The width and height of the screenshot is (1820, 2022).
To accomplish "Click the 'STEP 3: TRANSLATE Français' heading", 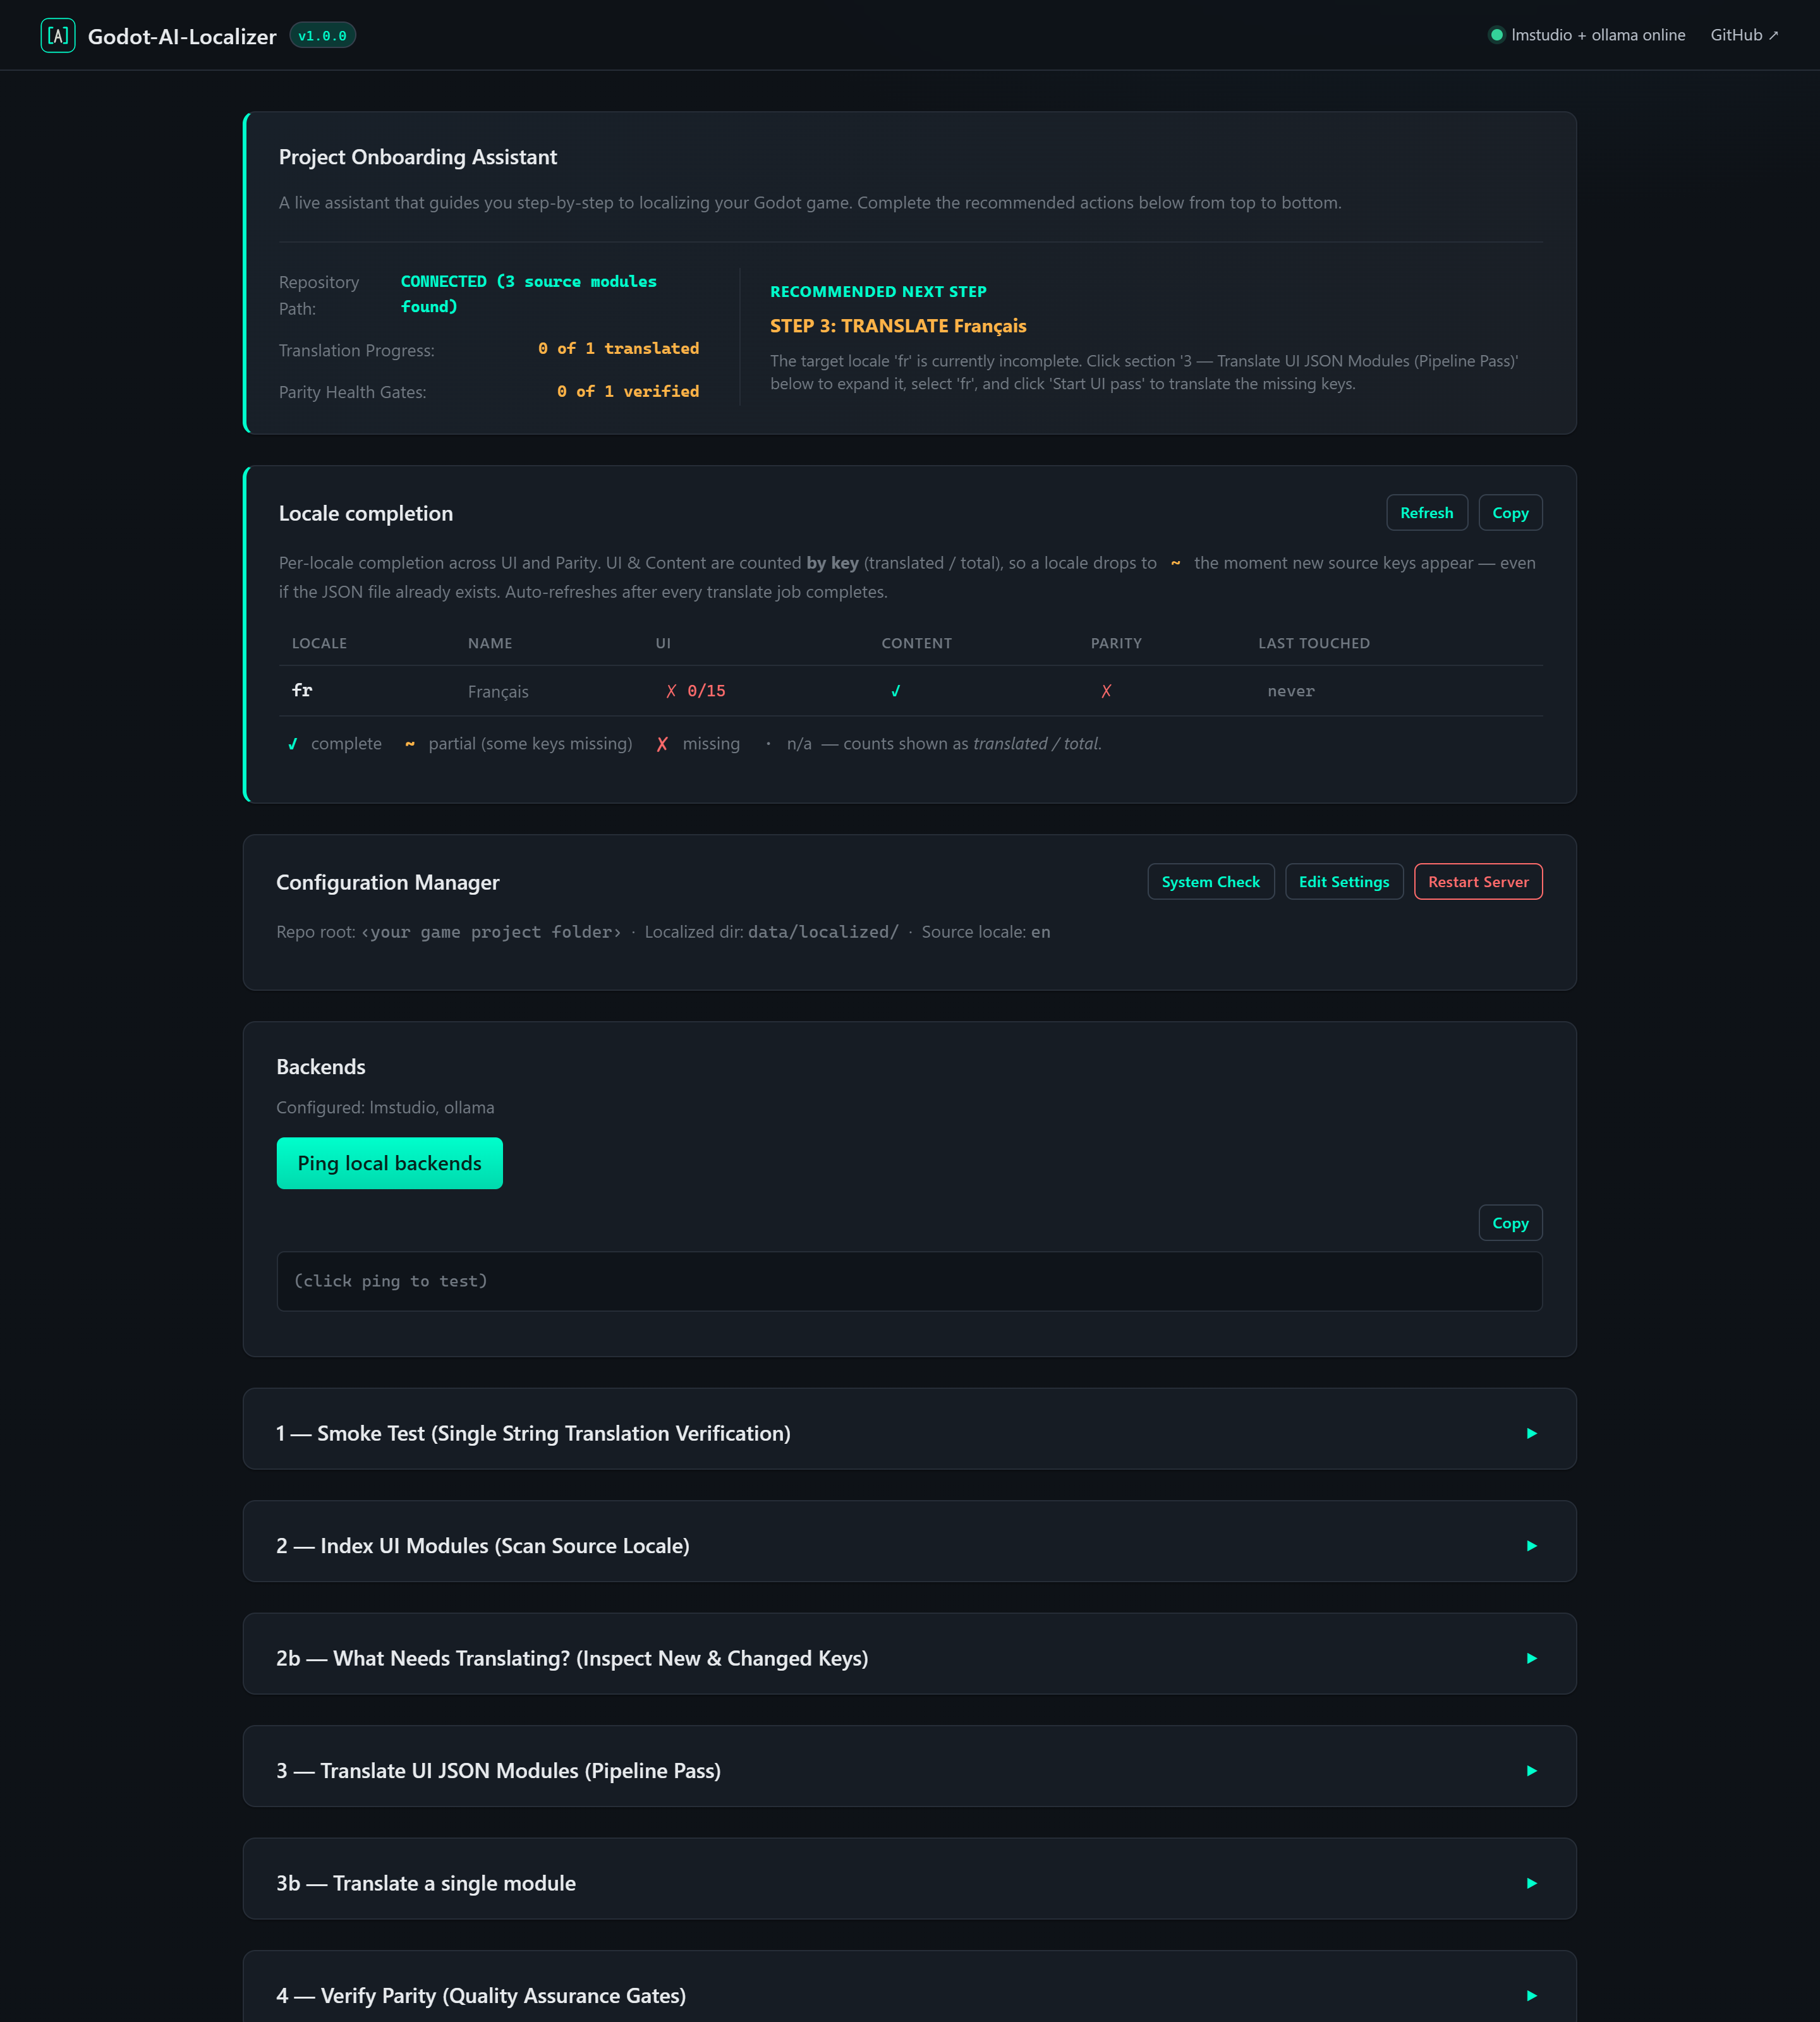I will 898,326.
